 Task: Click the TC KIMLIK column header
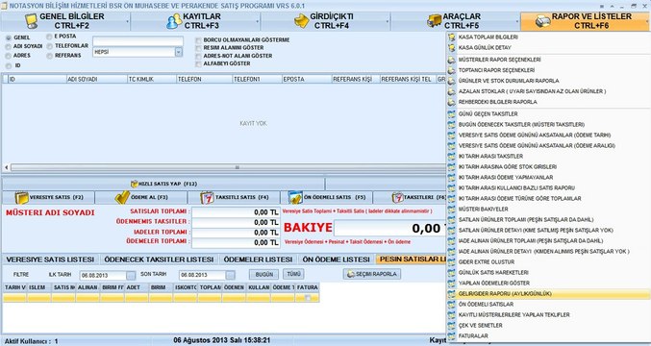coord(152,79)
